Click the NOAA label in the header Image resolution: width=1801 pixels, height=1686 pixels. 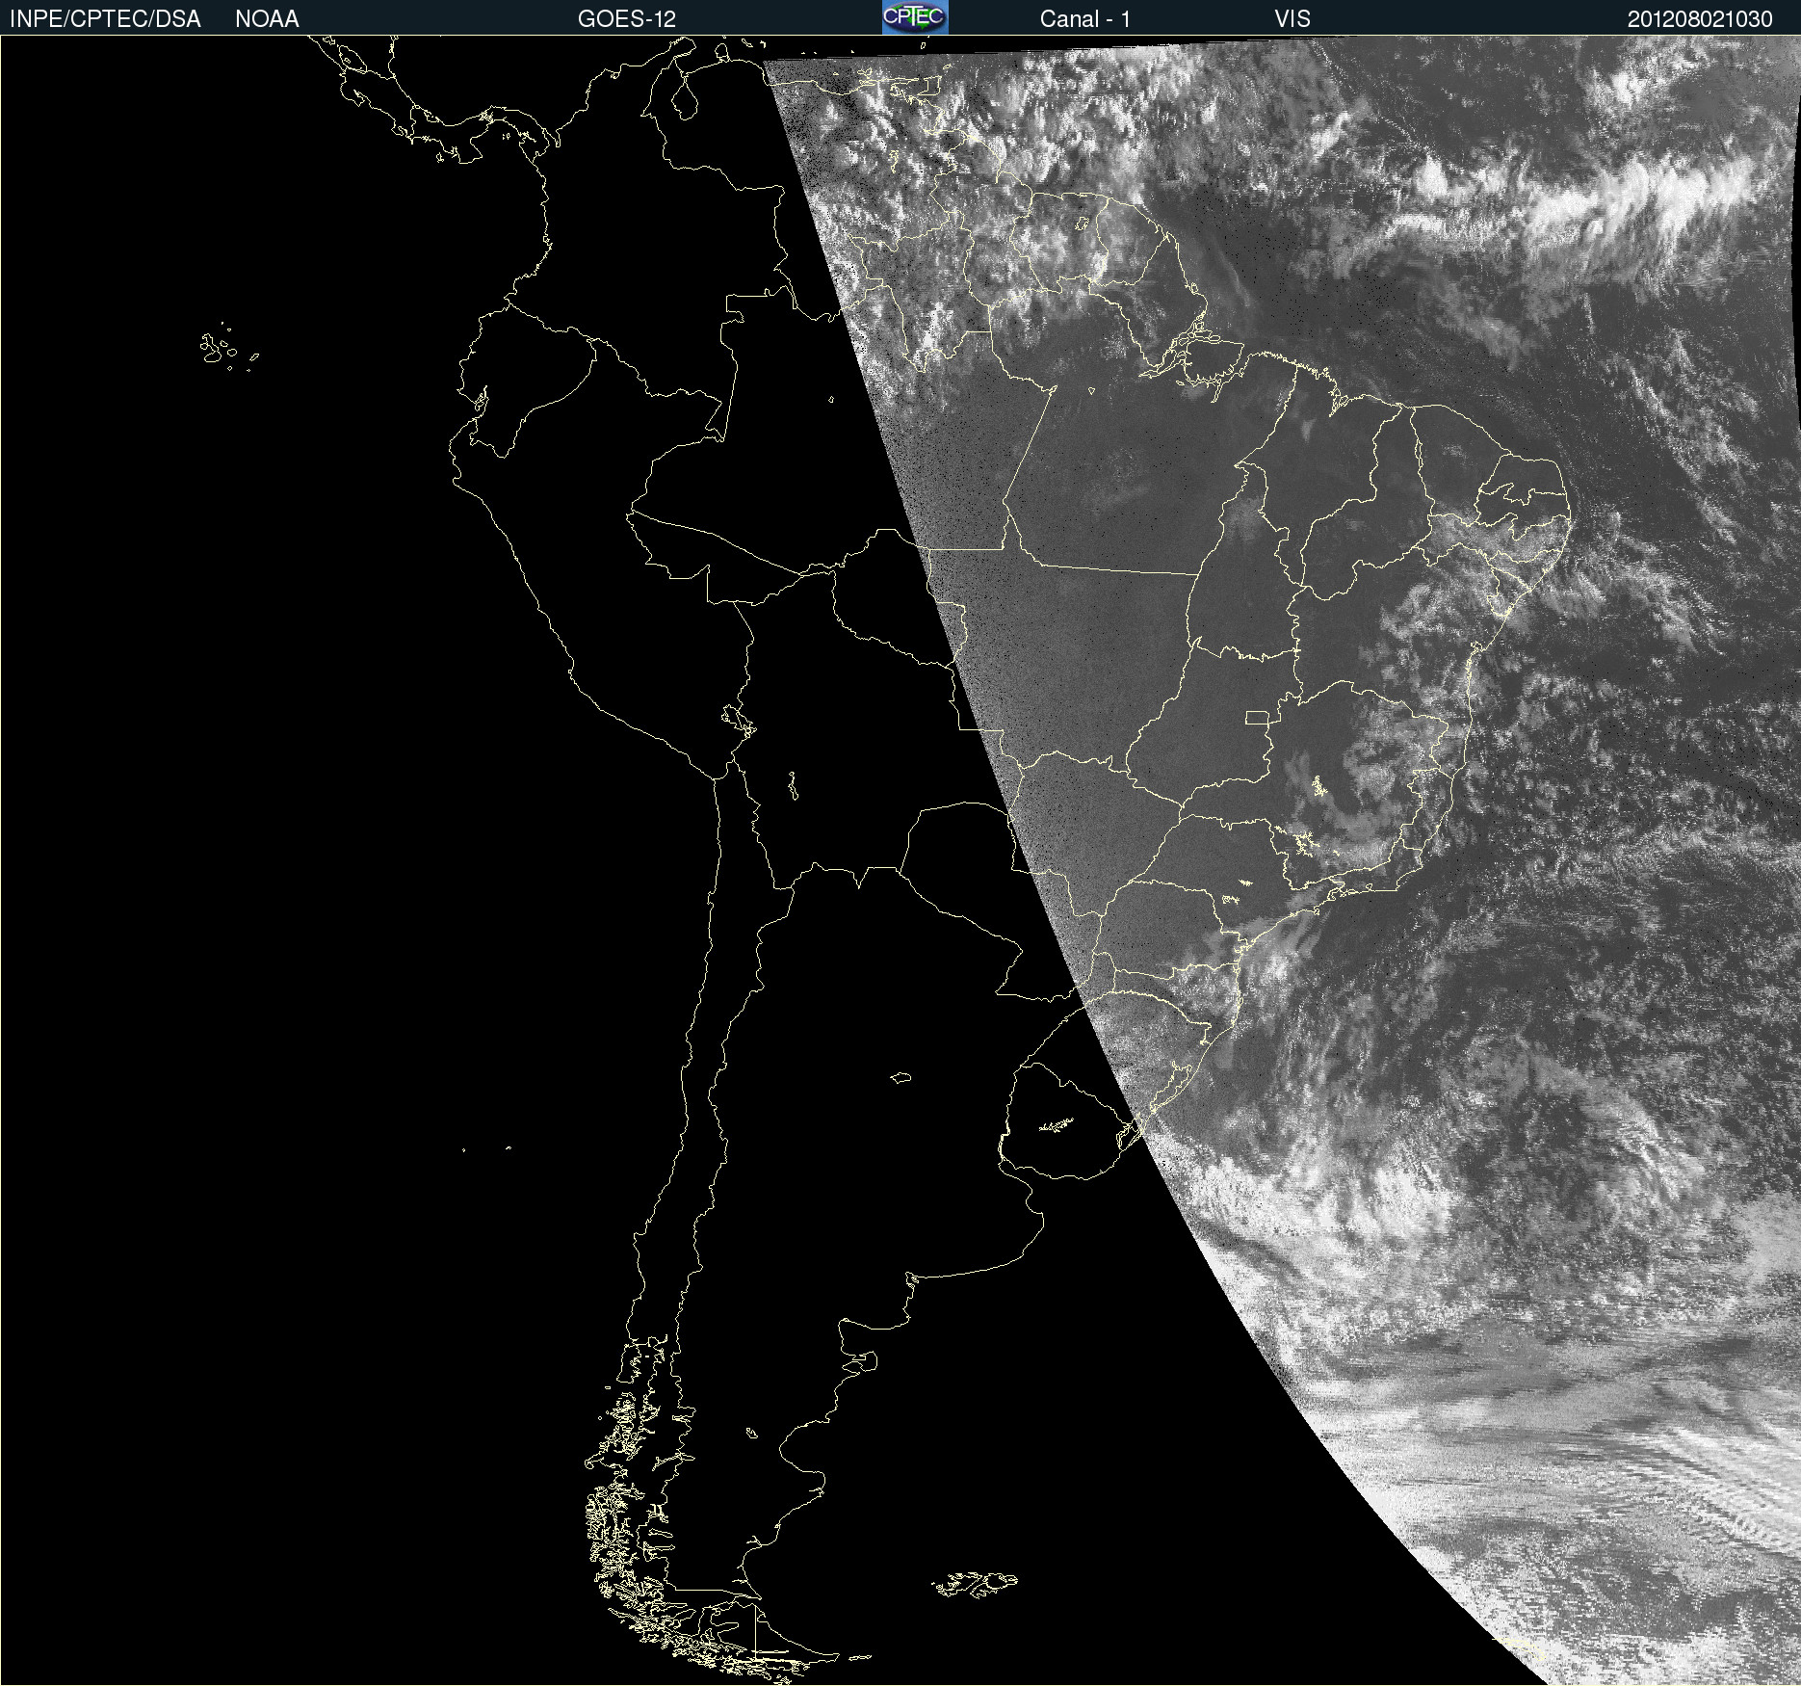pos(267,19)
